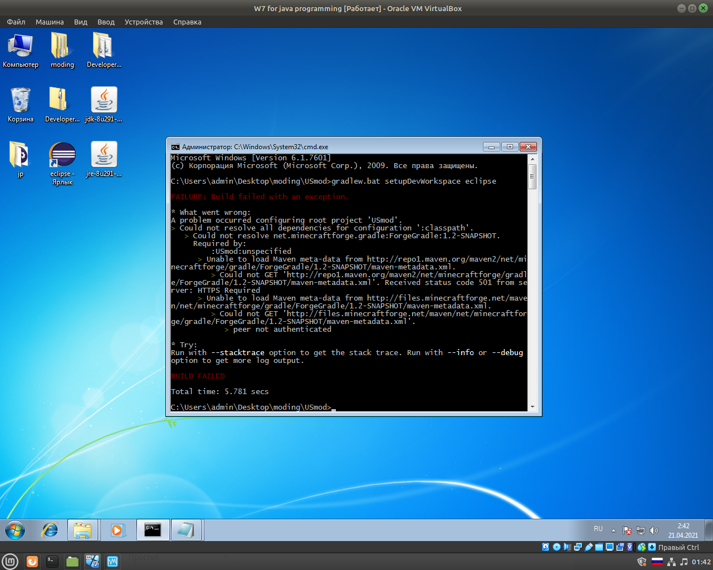Click VirtualBox display indicator
The image size is (713, 570).
[609, 547]
